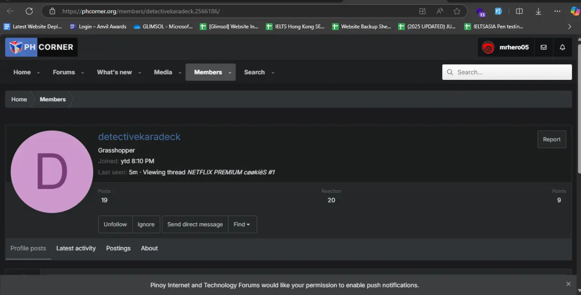Open What's new navigation item
The height and width of the screenshot is (295, 581).
point(114,72)
